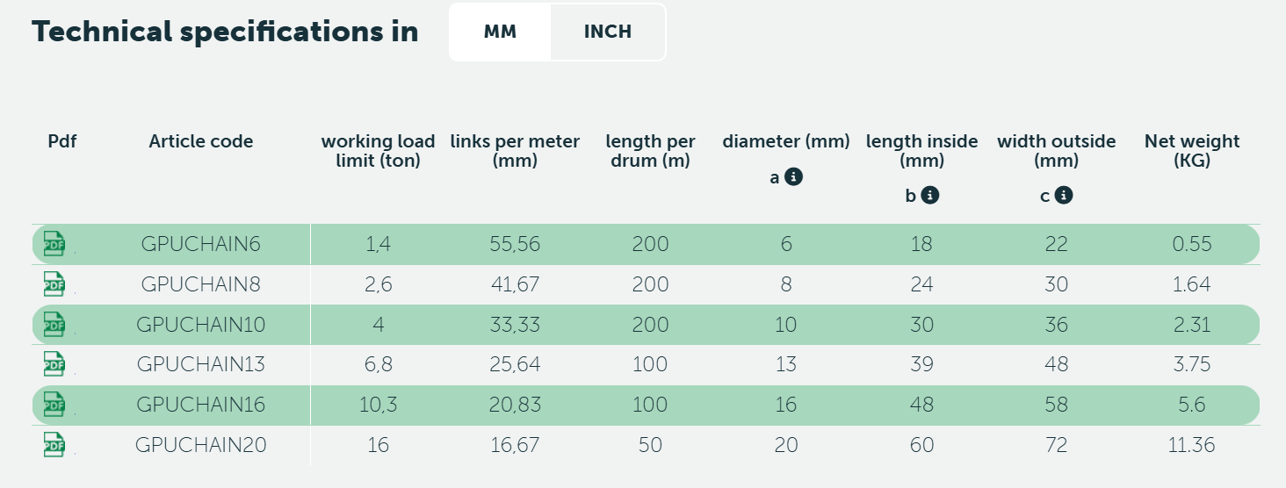Click the length per drum column header
Screen dimensions: 1286x488
pyautogui.click(x=650, y=151)
